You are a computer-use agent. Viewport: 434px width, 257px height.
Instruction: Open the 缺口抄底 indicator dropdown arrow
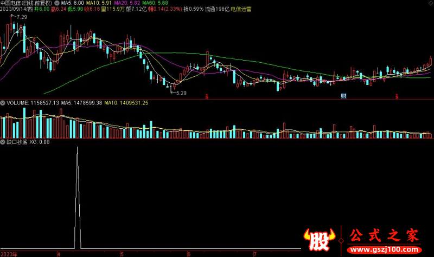(x=3, y=142)
